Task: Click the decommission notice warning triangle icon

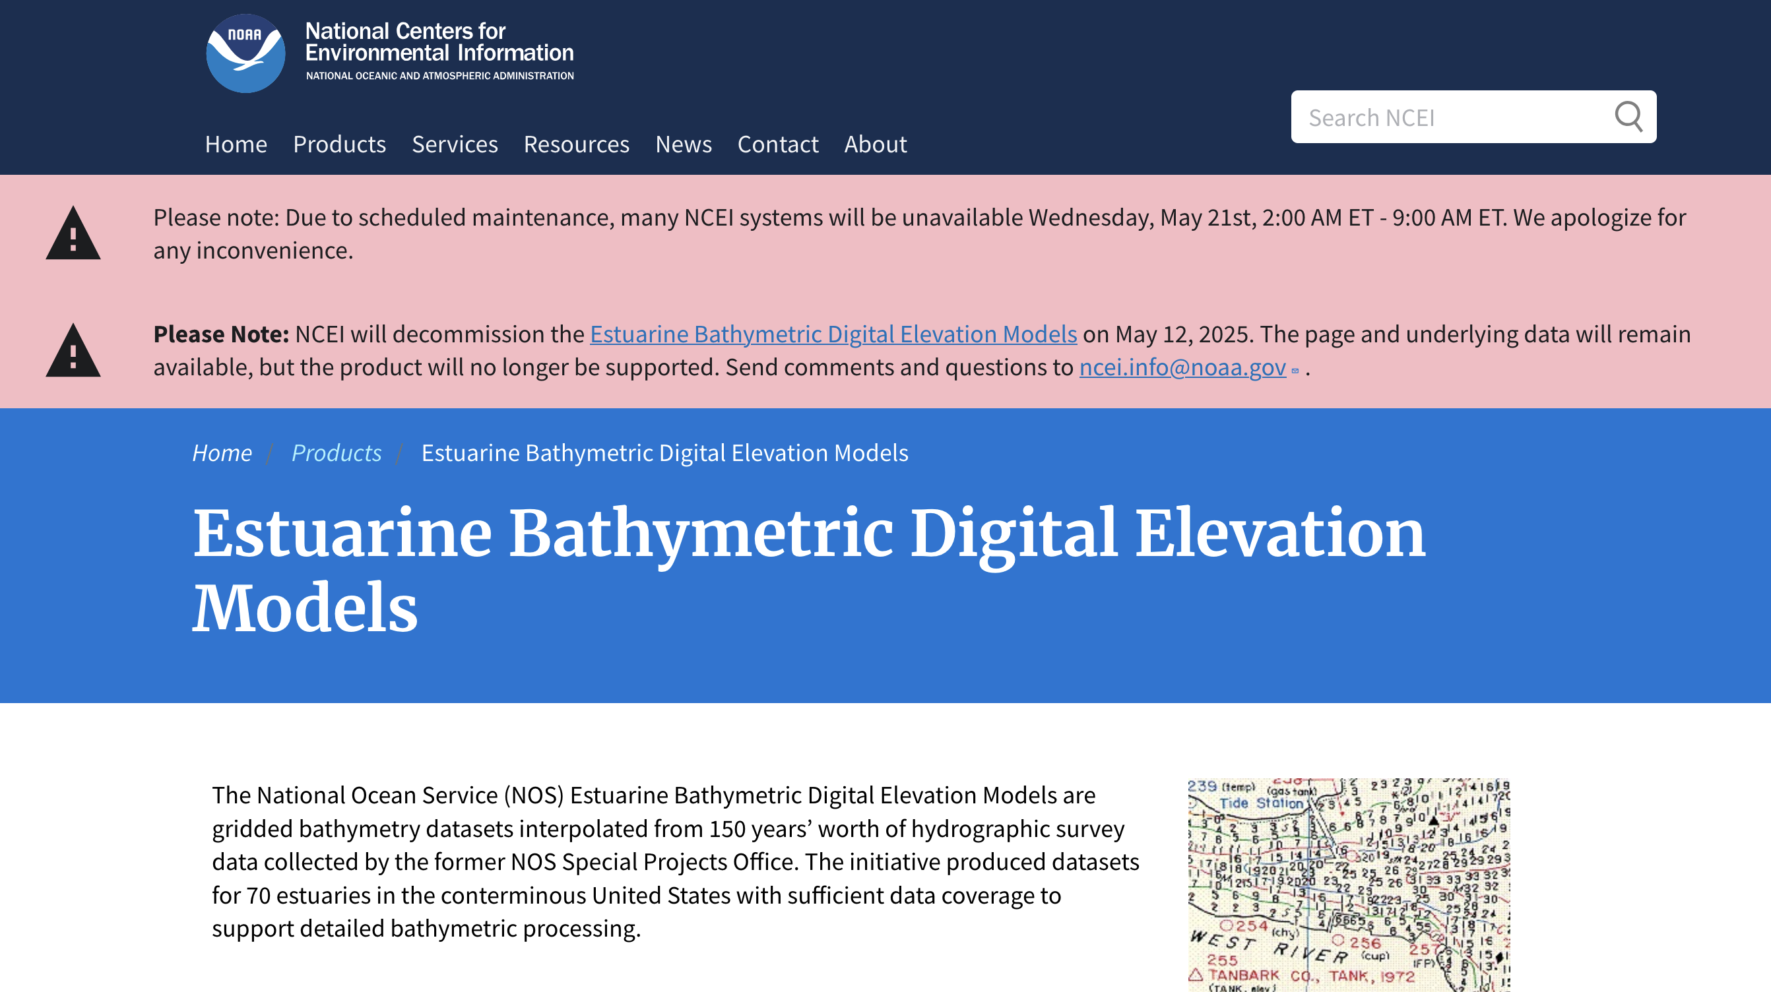Action: coord(73,352)
